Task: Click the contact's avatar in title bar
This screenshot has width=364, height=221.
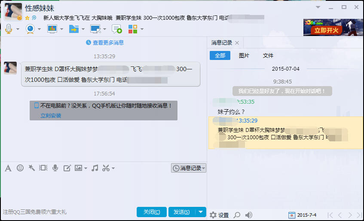Action: click(x=13, y=12)
